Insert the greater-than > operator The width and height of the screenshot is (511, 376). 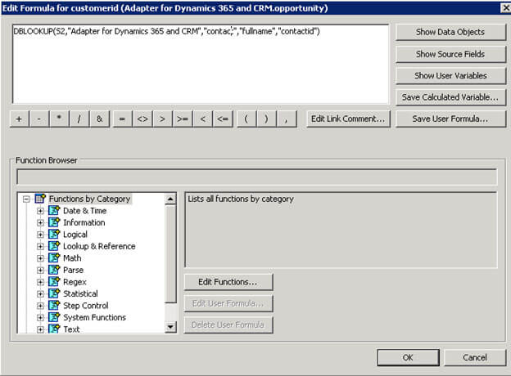[162, 119]
